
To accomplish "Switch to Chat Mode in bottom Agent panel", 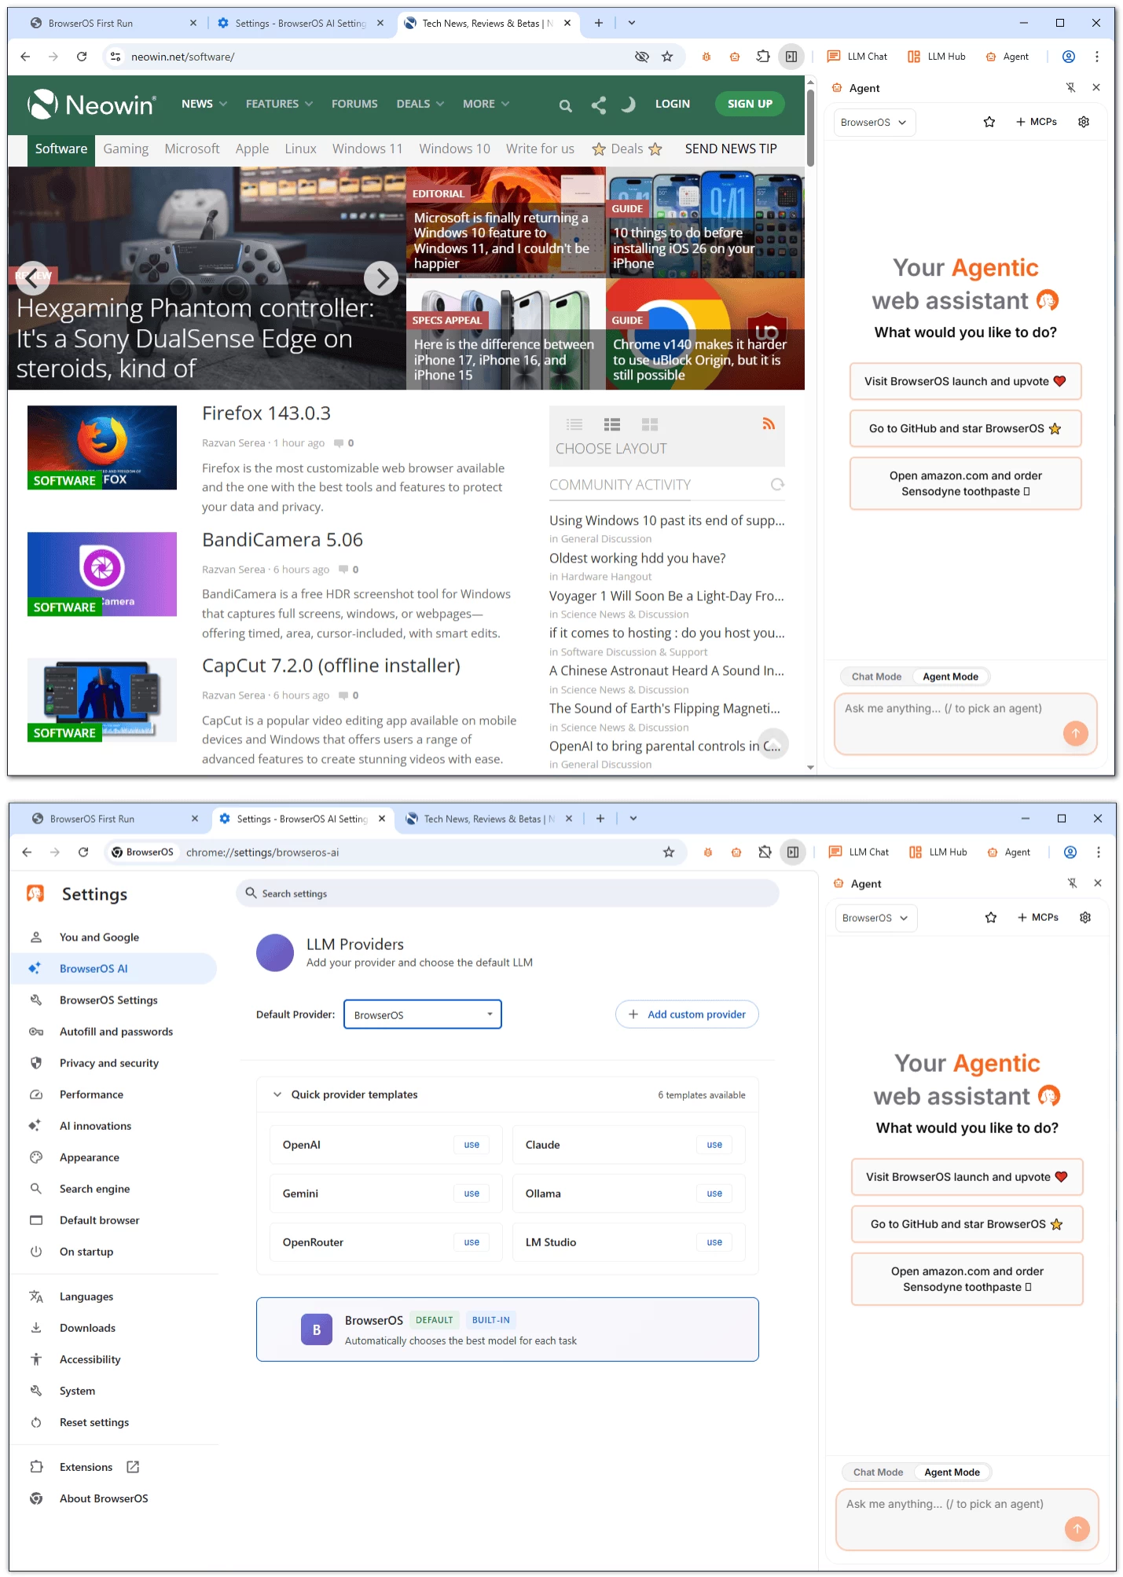I will pos(878,1472).
